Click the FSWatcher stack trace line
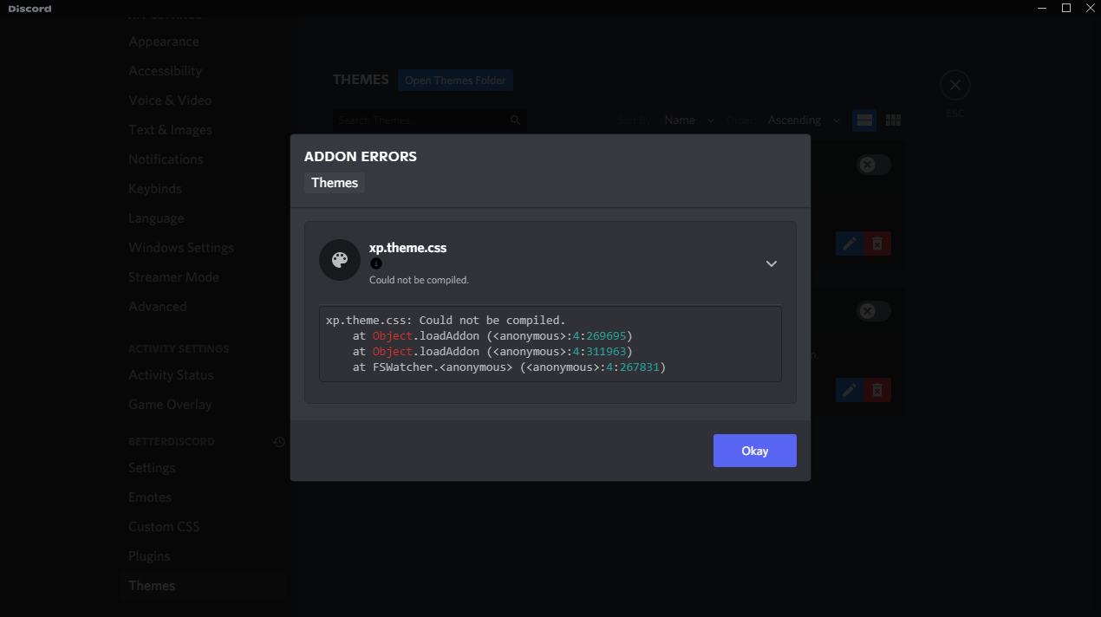The width and height of the screenshot is (1101, 617). coord(510,367)
